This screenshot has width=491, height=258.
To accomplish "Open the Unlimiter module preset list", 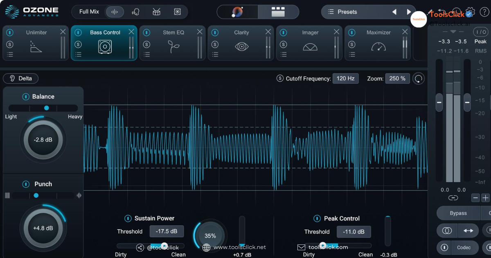I will pyautogui.click(x=10, y=54).
